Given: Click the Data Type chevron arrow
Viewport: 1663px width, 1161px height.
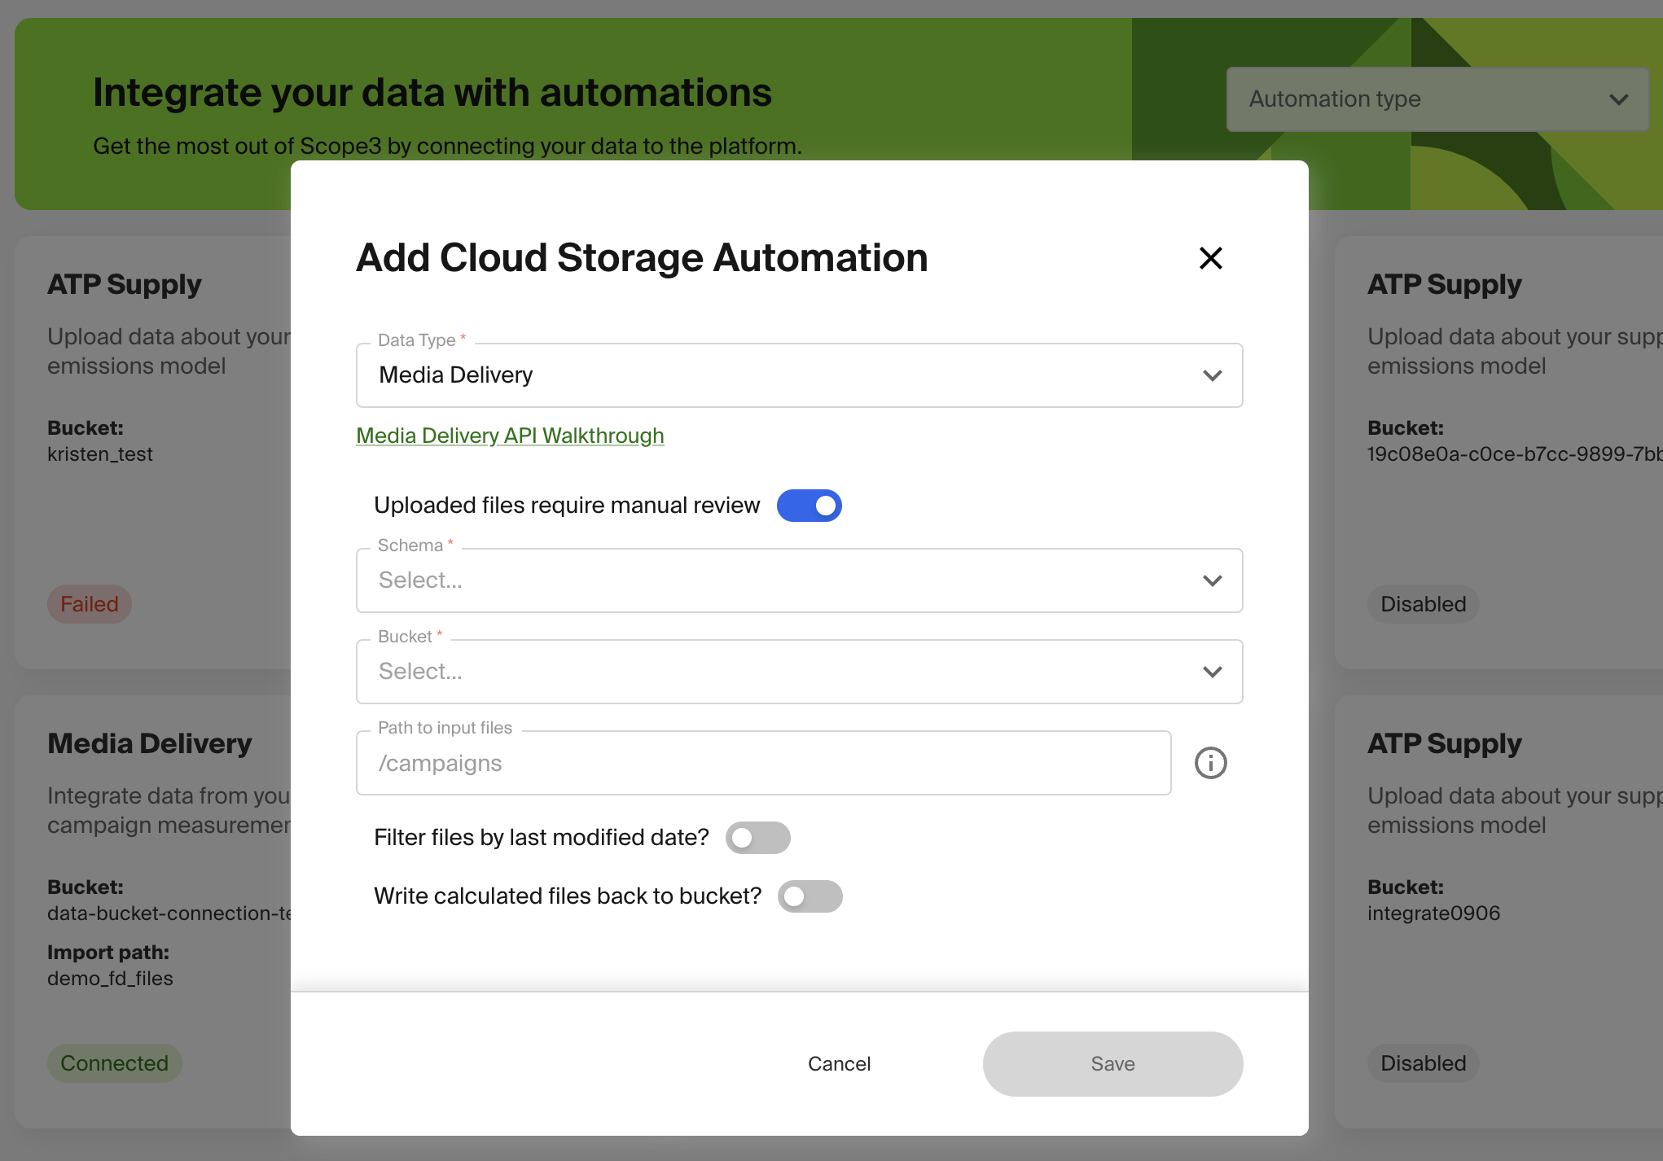Looking at the screenshot, I should [x=1212, y=375].
